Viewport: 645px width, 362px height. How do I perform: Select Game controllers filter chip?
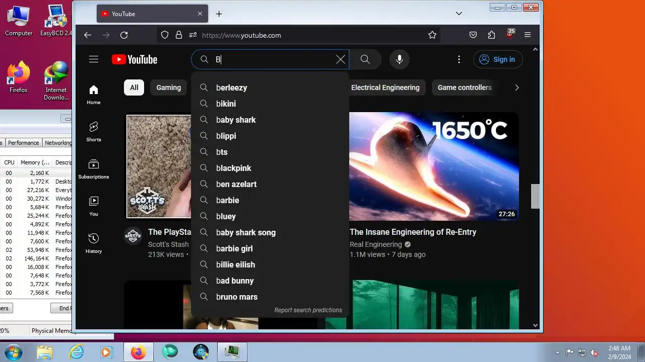coord(465,87)
